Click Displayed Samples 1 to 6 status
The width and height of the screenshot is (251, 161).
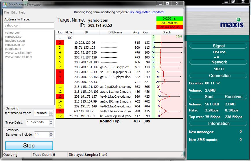point(88,155)
